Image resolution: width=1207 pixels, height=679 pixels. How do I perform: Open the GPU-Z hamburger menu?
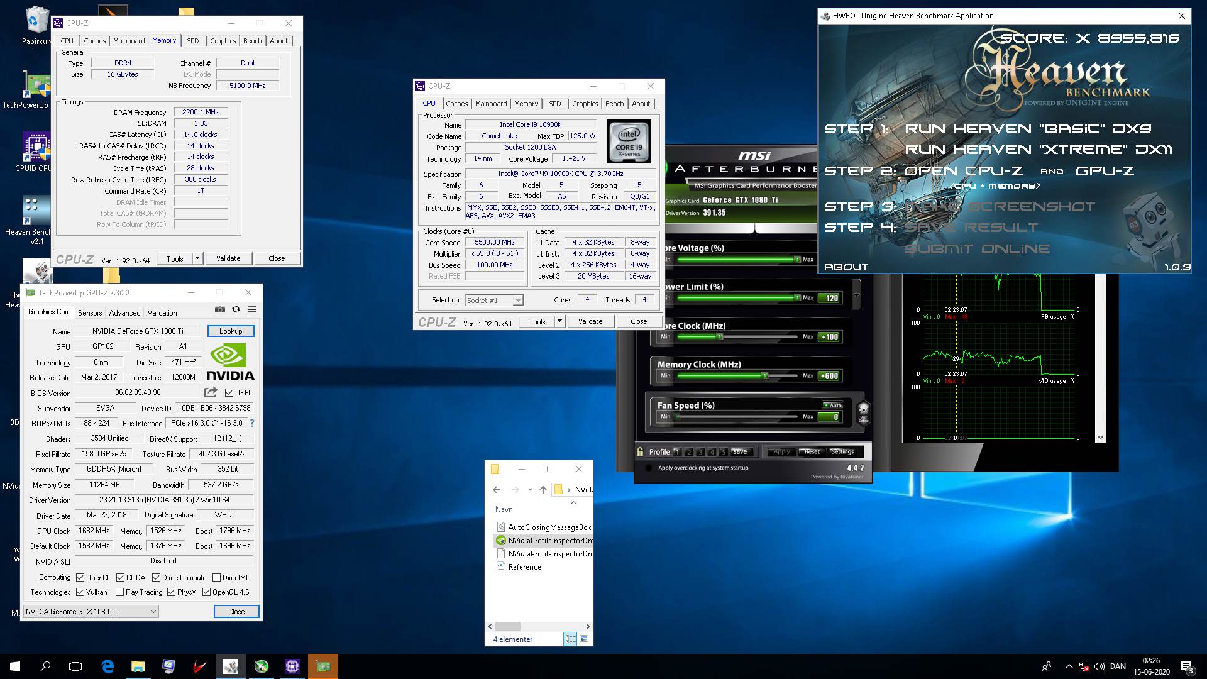click(252, 309)
